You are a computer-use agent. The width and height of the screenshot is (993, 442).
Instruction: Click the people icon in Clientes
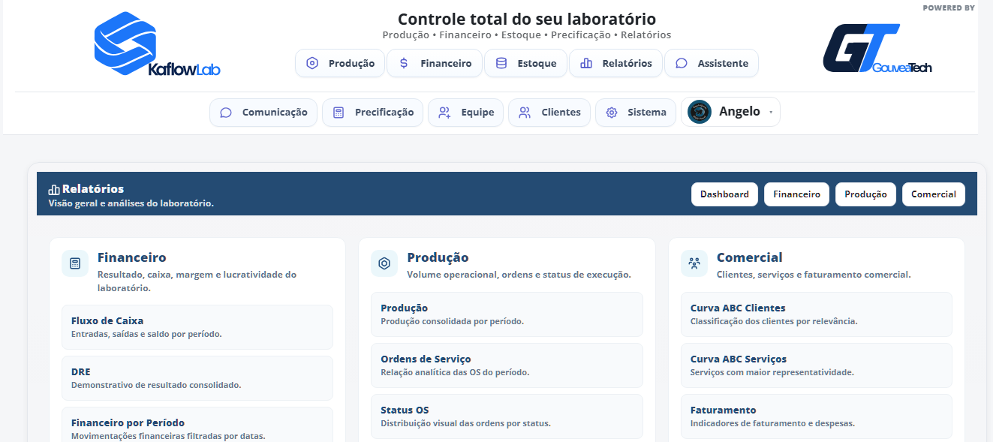[x=525, y=113]
